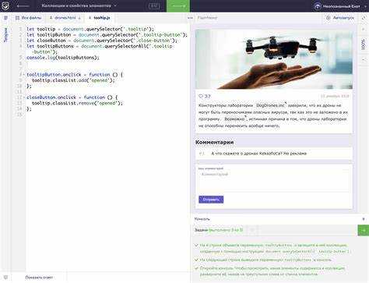The height and width of the screenshot is (283, 369).
Task: Click the green plus button beside Задачи
Action: click(364, 230)
